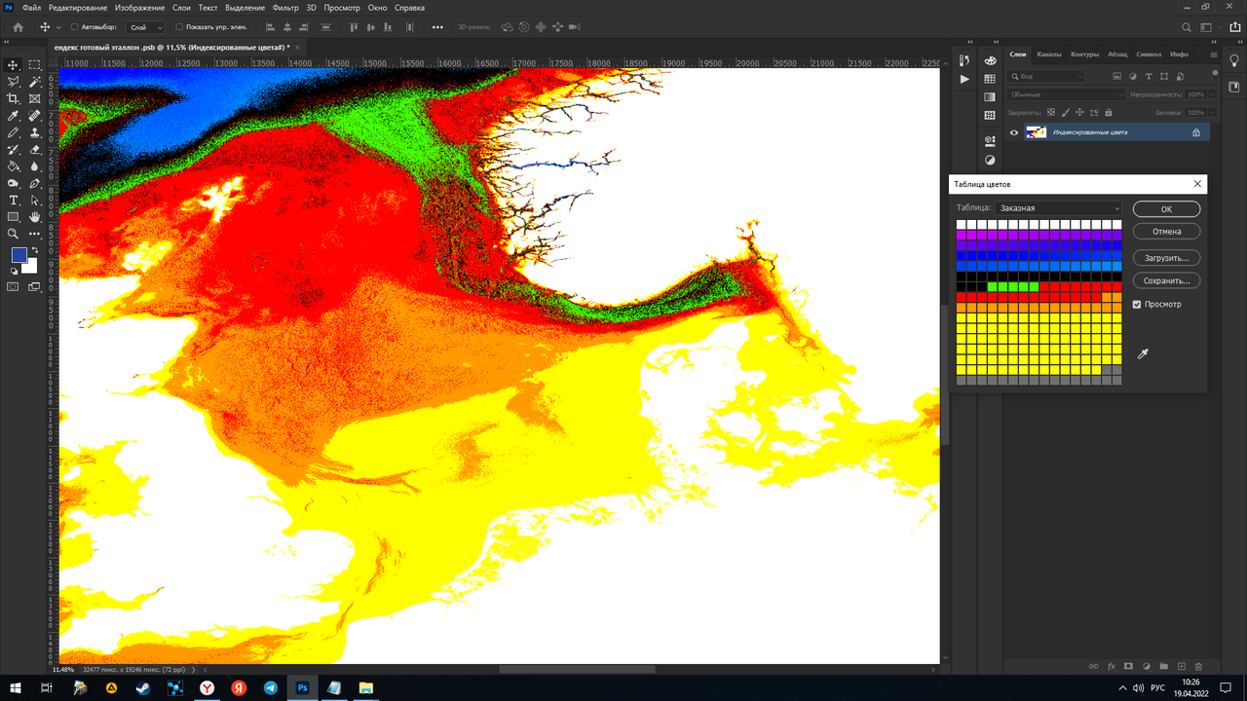The height and width of the screenshot is (701, 1247).
Task: Enable the Показать упр. элем. checkbox
Action: pos(179,27)
